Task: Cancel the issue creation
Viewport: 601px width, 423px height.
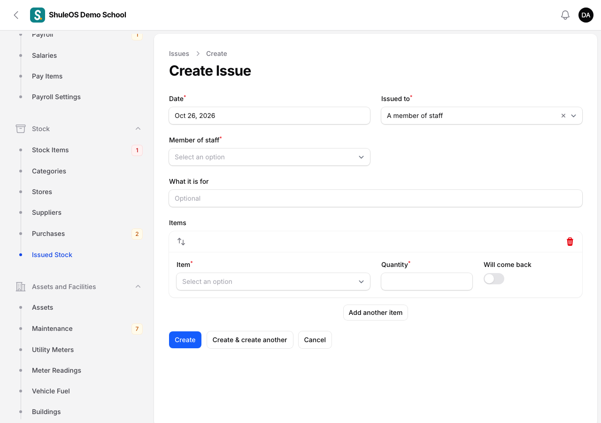Action: (315, 340)
